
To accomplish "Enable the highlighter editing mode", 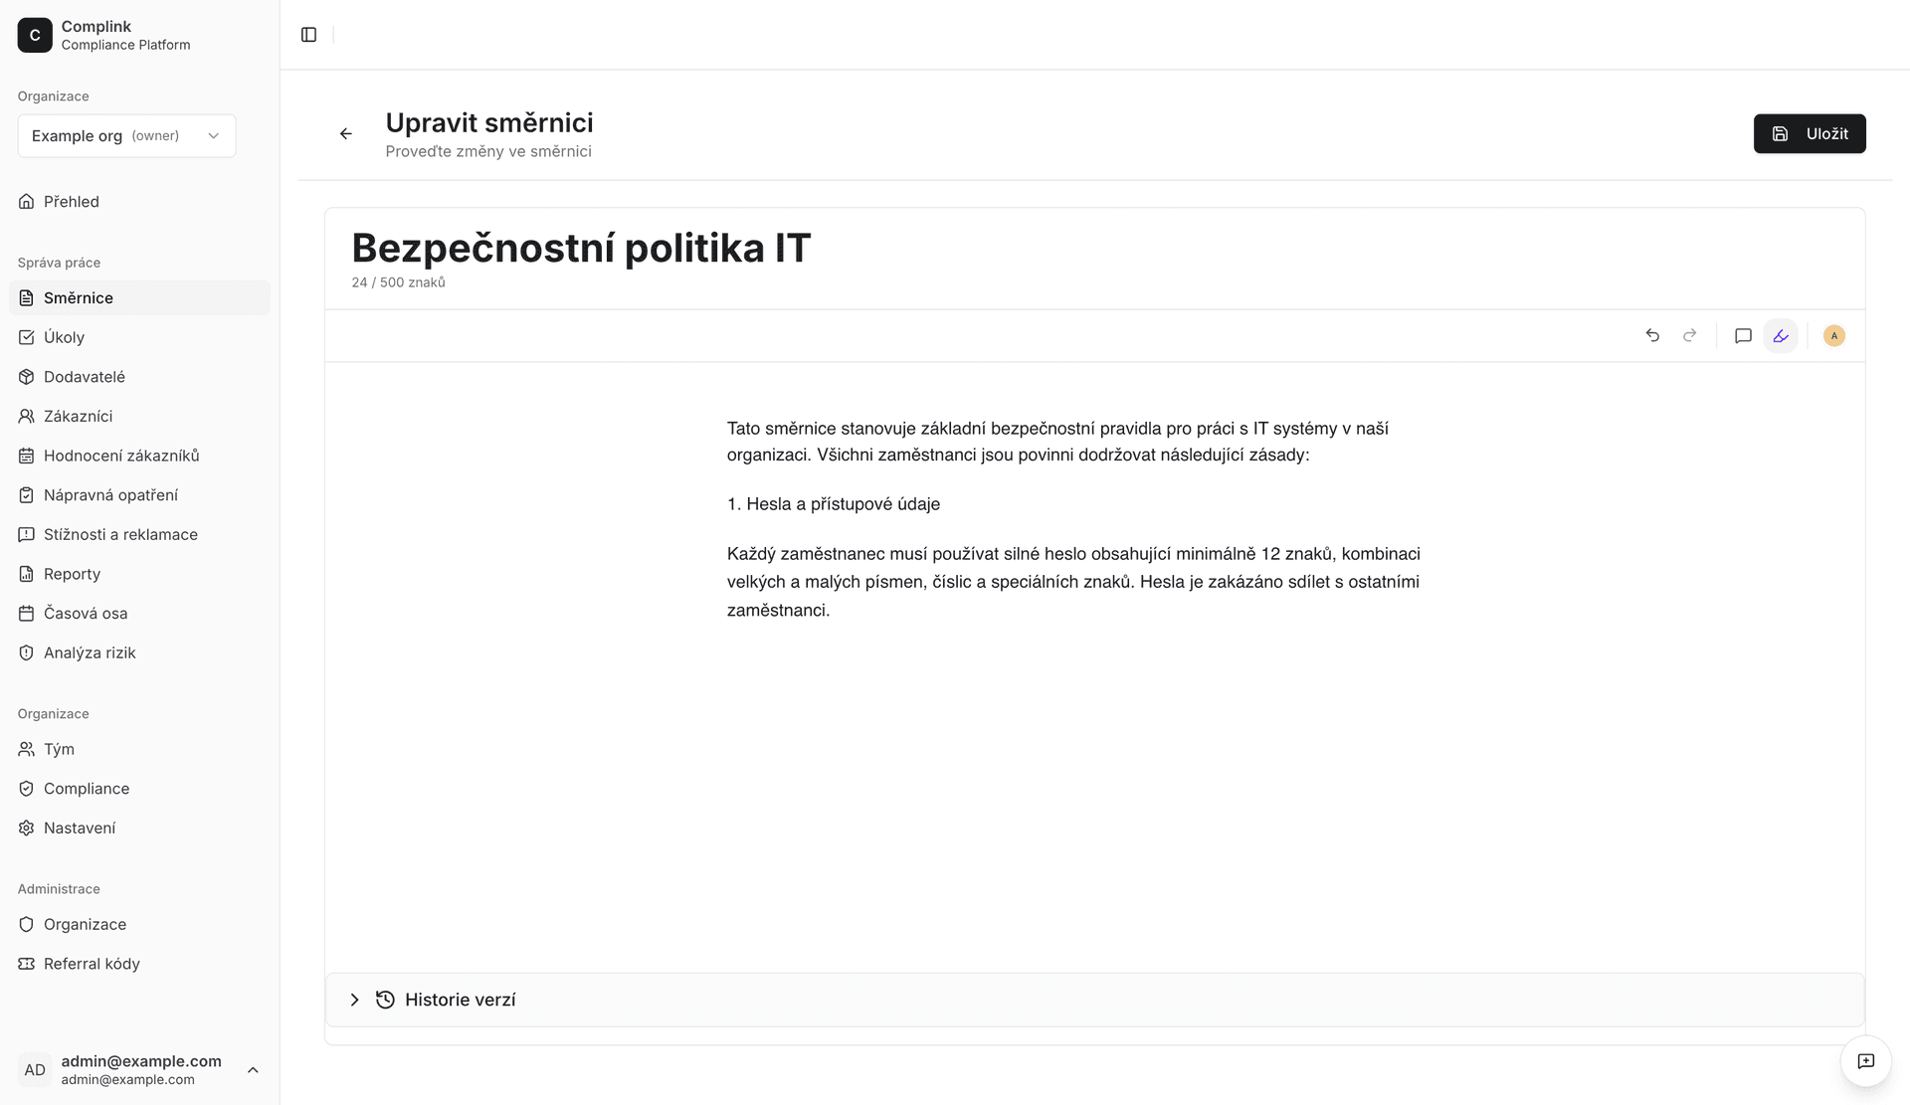I will coord(1781,335).
